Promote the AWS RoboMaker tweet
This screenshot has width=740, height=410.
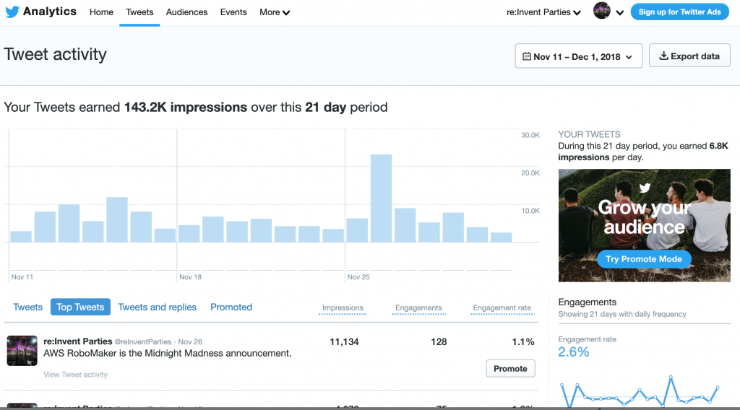pos(510,368)
